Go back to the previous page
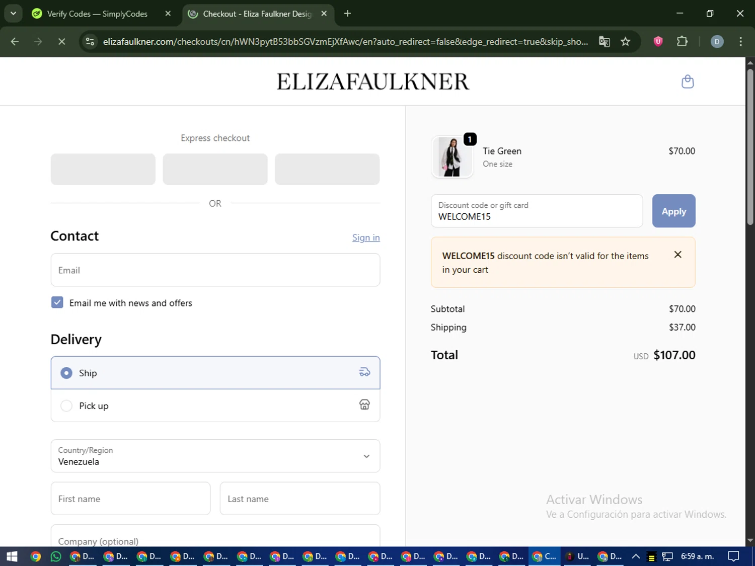This screenshot has width=755, height=566. (15, 42)
